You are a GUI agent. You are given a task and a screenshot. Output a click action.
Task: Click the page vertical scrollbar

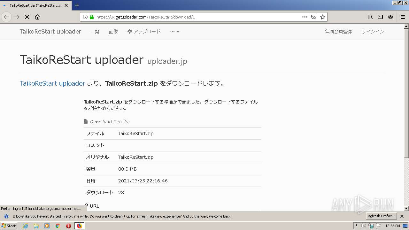pos(406,93)
